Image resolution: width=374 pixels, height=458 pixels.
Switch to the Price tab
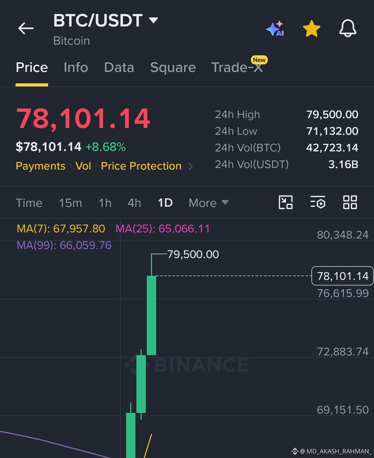[x=32, y=68]
